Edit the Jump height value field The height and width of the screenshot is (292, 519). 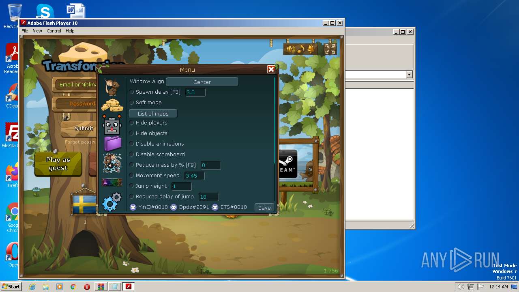(181, 186)
